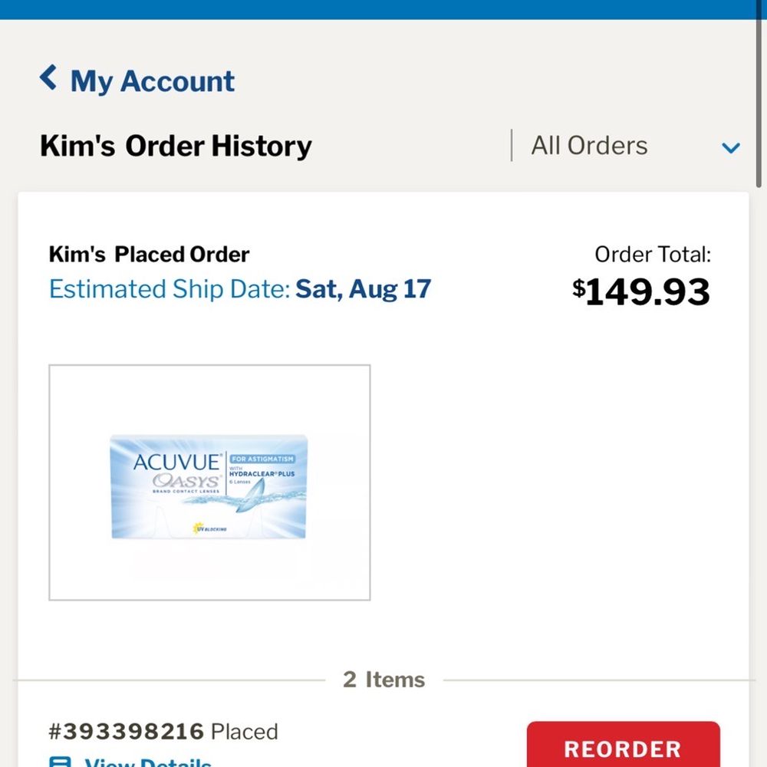Screen dimensions: 767x767
Task: Click the View Details list icon
Action: point(60,762)
